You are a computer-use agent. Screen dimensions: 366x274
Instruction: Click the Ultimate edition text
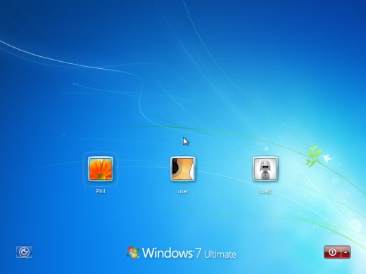220,254
